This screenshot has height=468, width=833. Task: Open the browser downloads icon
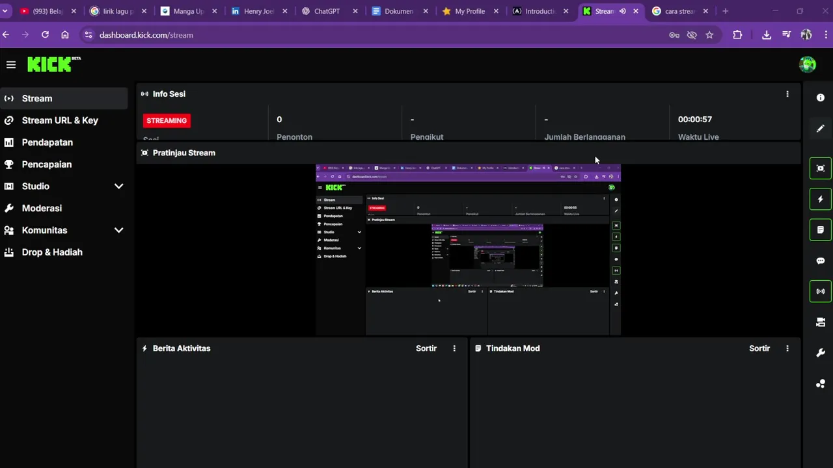(x=767, y=35)
